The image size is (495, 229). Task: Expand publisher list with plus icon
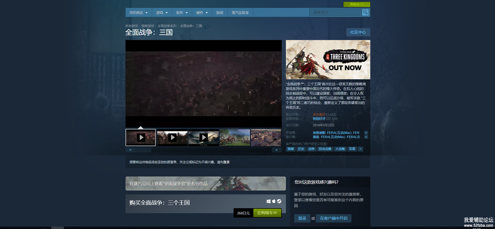[x=366, y=137]
